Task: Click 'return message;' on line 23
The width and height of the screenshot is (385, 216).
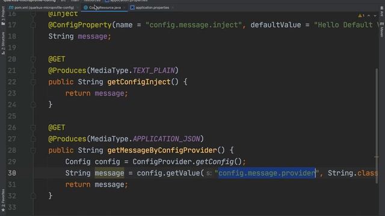Action: tap(96, 94)
